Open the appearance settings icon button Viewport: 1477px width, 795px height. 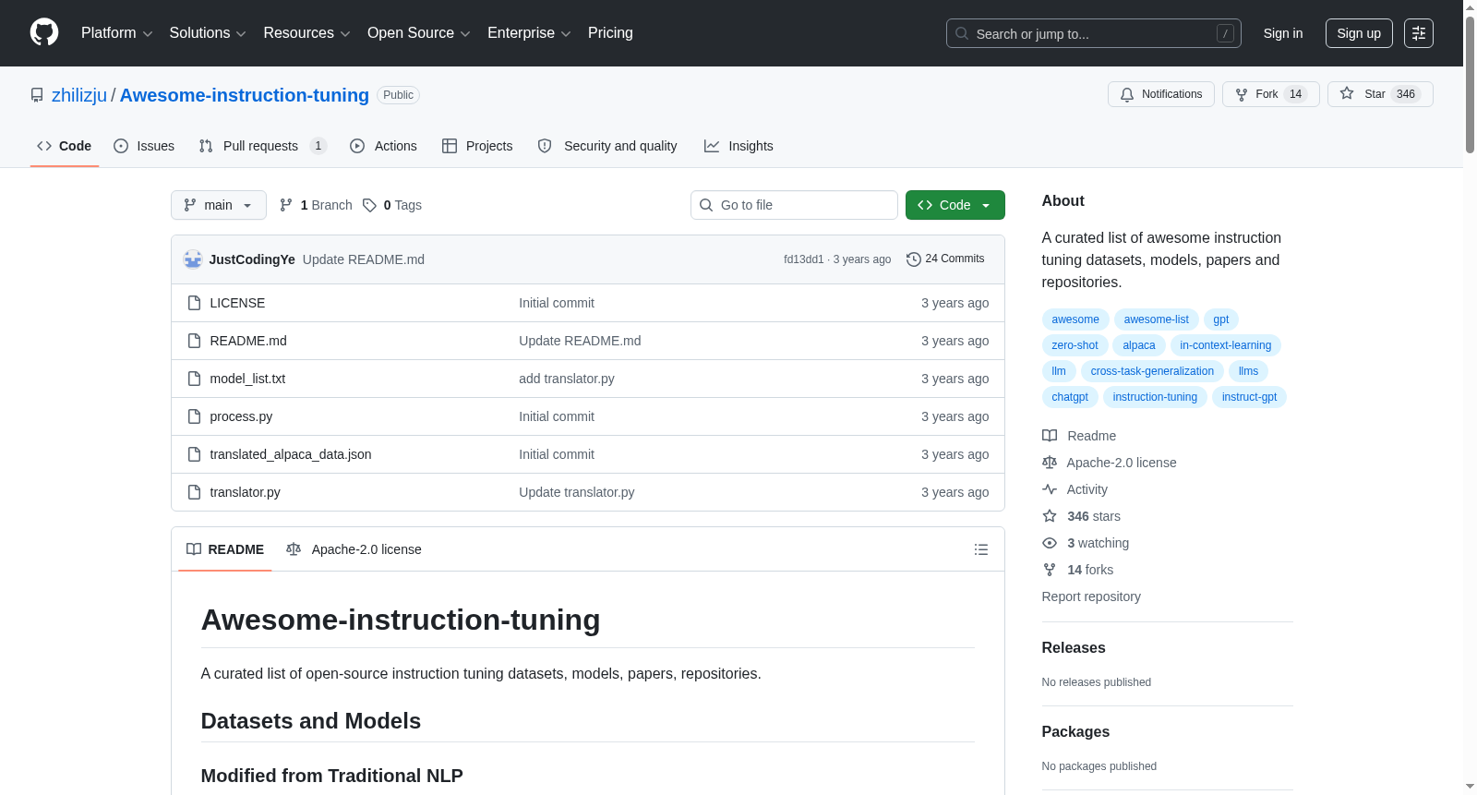(1418, 33)
